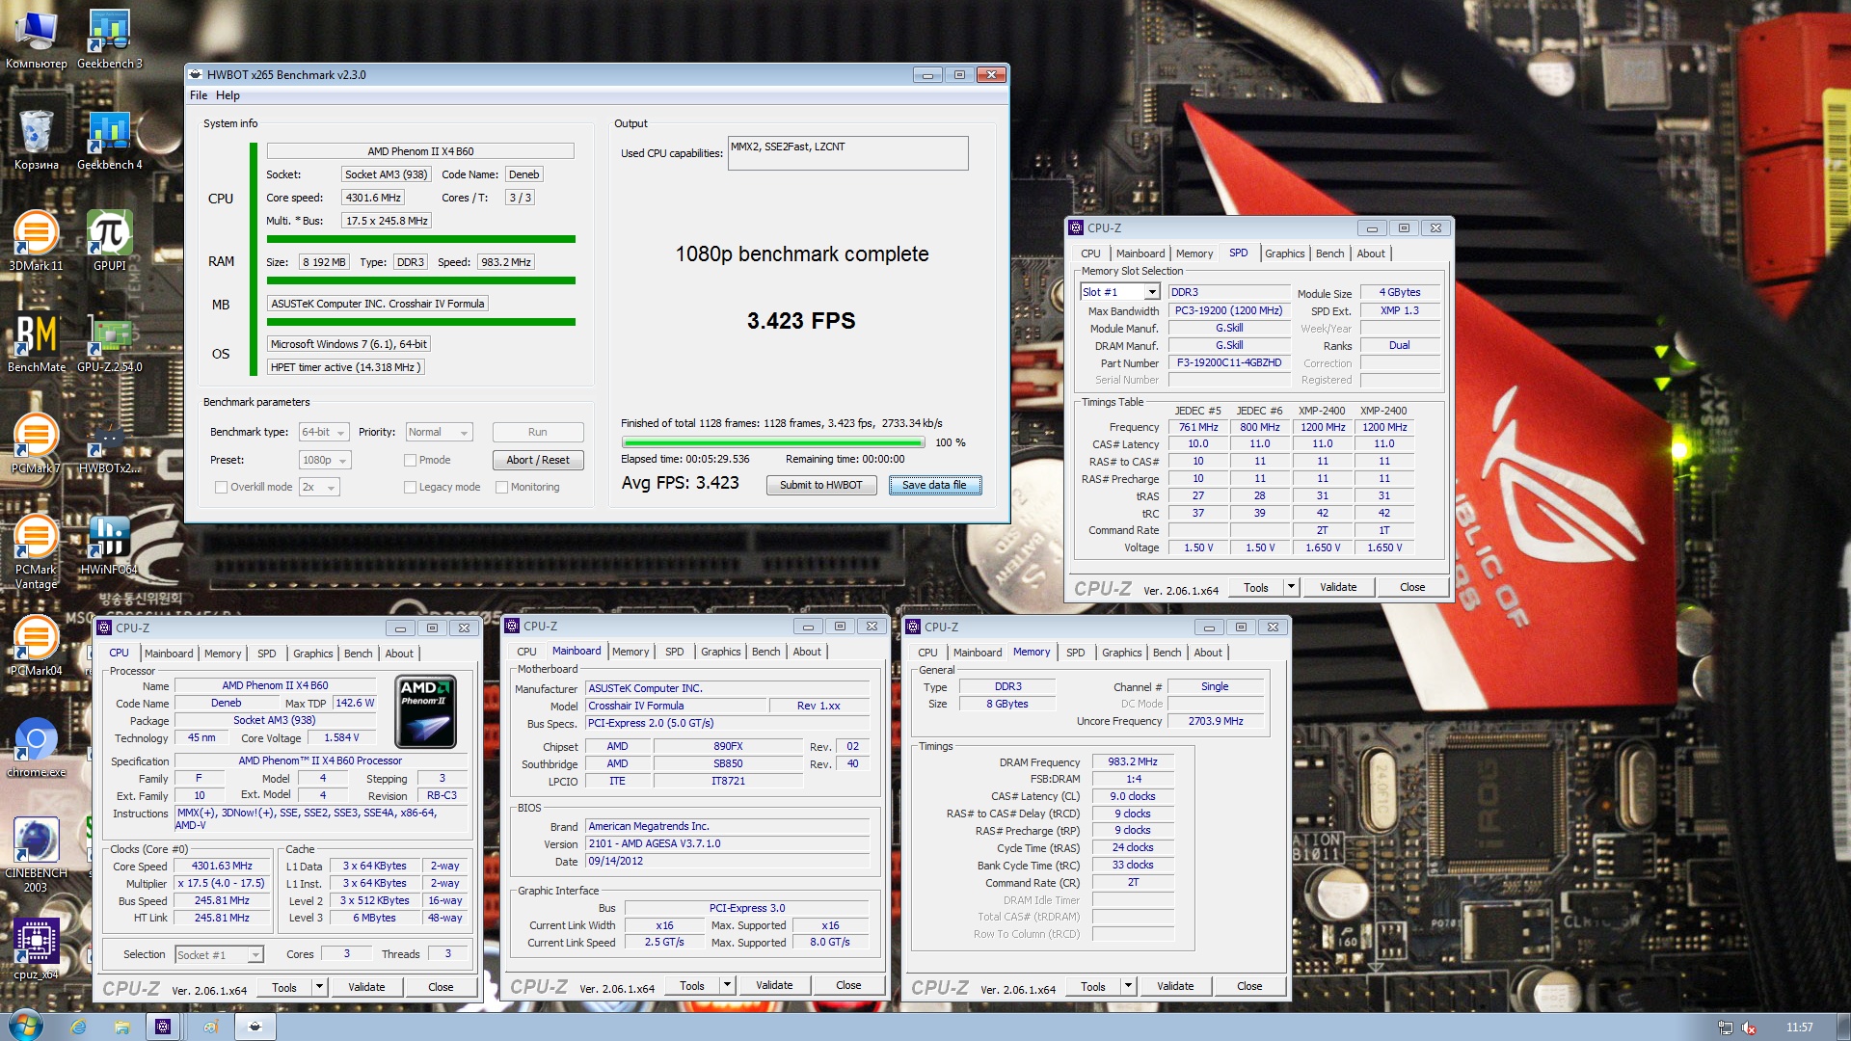Click Tools button in CPU-Z Memory window
This screenshot has width=1851, height=1041.
(1093, 986)
